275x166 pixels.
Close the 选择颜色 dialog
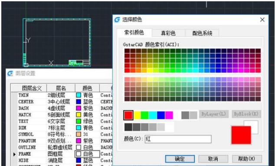[262, 20]
